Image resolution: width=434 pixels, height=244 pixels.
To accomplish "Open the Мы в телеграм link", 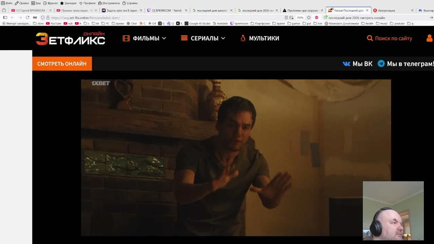I will pyautogui.click(x=406, y=64).
